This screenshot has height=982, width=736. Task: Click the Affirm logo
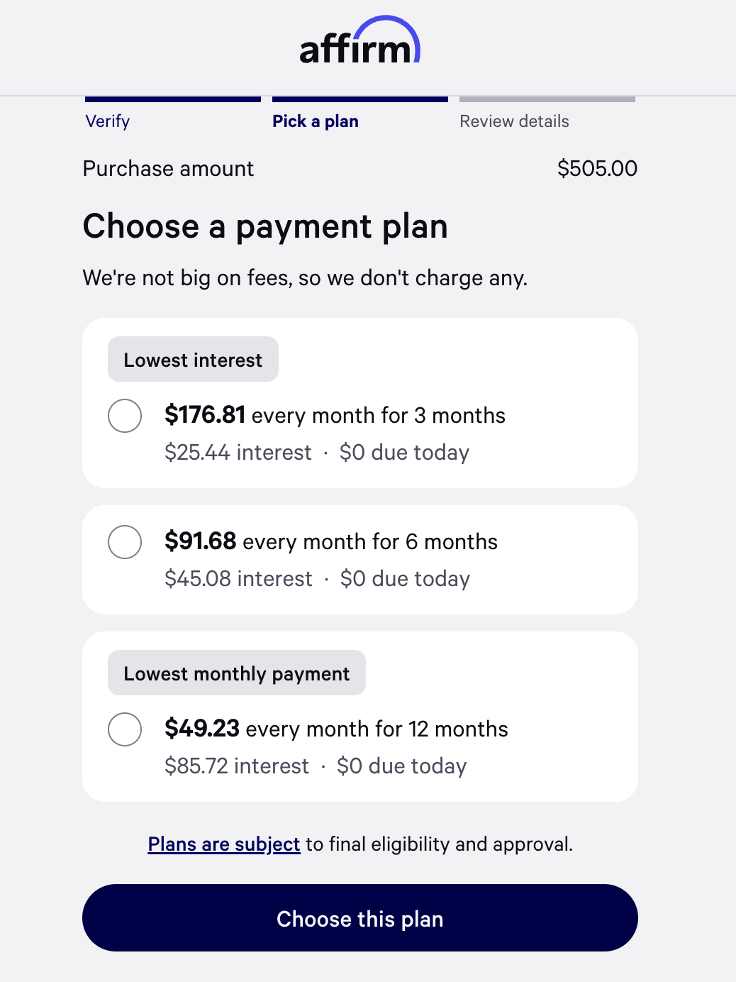coord(359,43)
